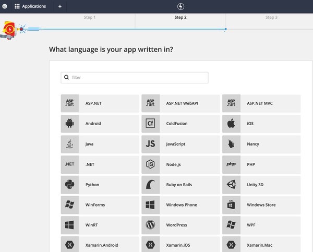The height and width of the screenshot is (252, 313).
Task: Select the iOS label
Action: coord(250,124)
